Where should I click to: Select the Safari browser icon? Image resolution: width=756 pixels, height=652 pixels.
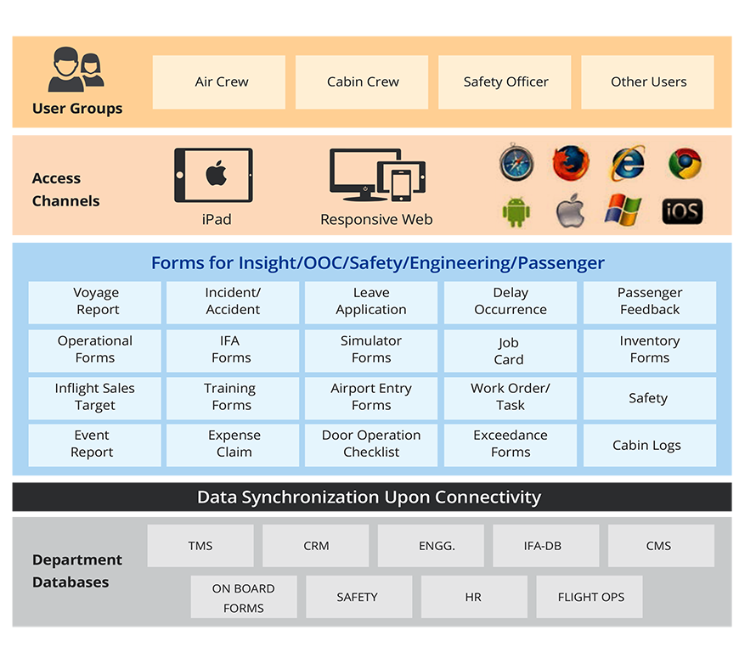click(x=516, y=164)
